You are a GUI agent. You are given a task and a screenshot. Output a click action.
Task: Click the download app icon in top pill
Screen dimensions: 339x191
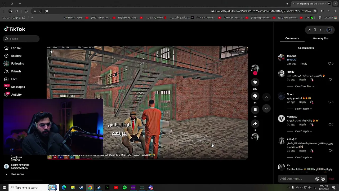(320, 30)
